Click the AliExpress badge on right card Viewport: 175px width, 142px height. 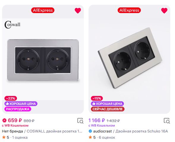129,10
